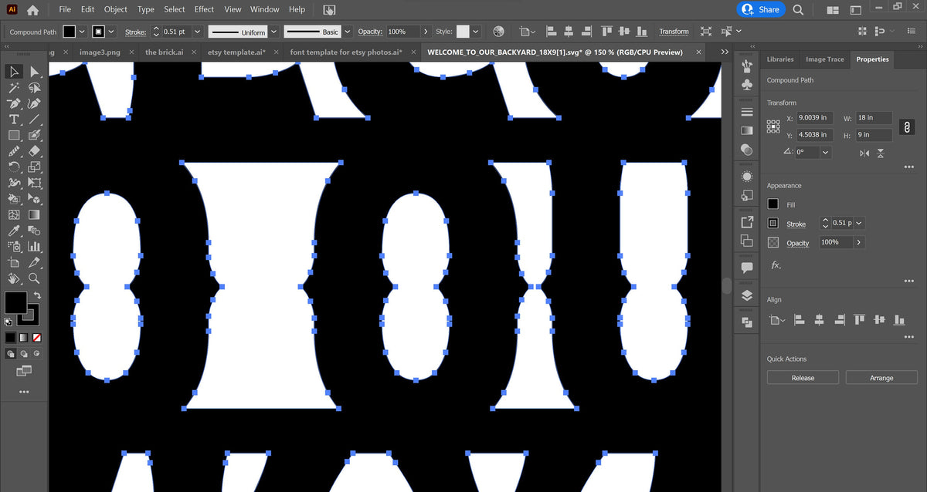Image resolution: width=927 pixels, height=492 pixels.
Task: Select the Lasso tool
Action: (34, 88)
